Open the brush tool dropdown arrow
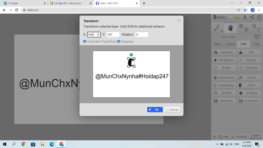 (222, 31)
